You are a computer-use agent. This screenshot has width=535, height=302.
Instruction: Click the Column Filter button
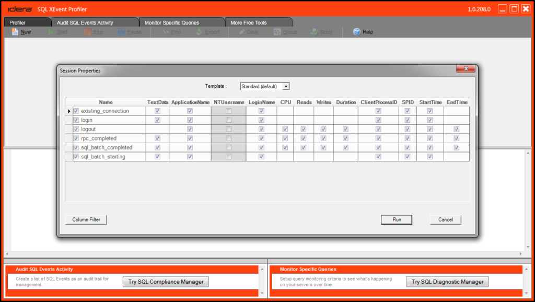pyautogui.click(x=86, y=219)
